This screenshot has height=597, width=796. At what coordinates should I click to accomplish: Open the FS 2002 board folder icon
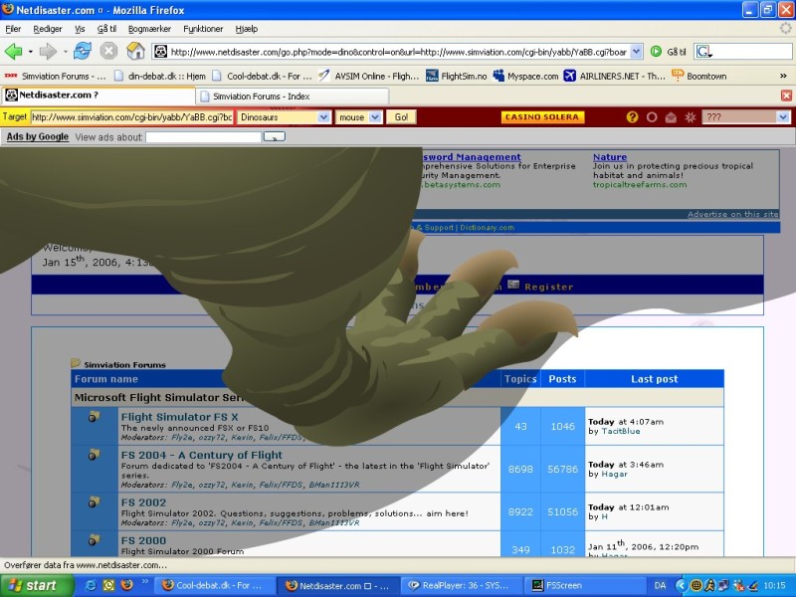(x=94, y=502)
